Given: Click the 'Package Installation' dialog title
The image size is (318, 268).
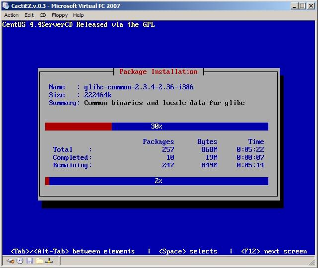Looking at the screenshot, I should (x=159, y=71).
